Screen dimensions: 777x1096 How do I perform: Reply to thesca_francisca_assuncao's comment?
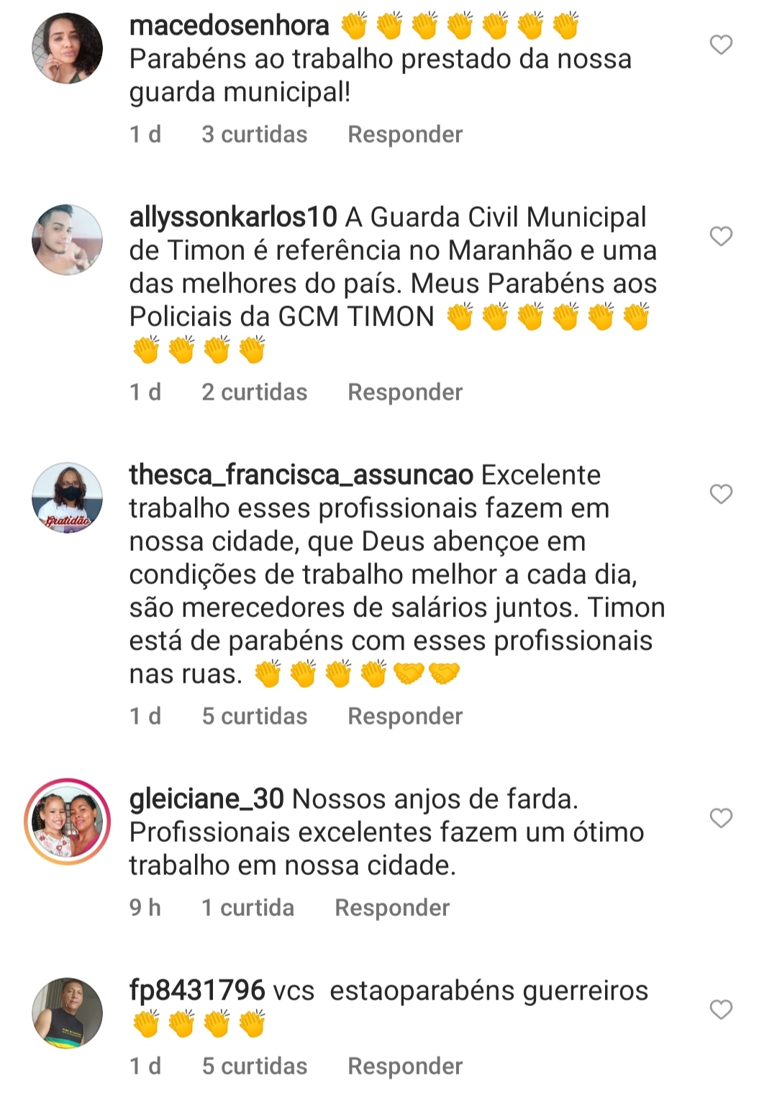click(x=405, y=717)
